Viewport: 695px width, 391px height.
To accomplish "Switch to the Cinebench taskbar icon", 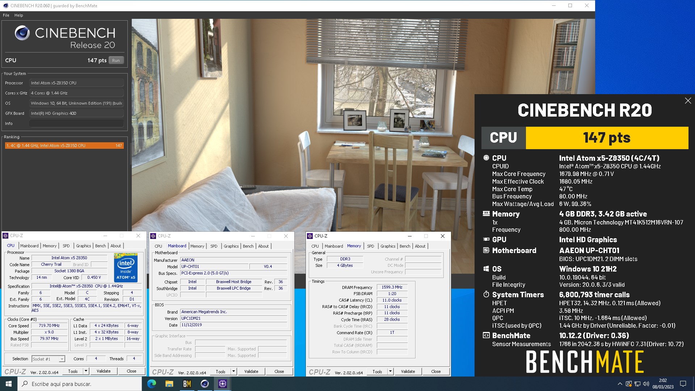I will pyautogui.click(x=205, y=384).
